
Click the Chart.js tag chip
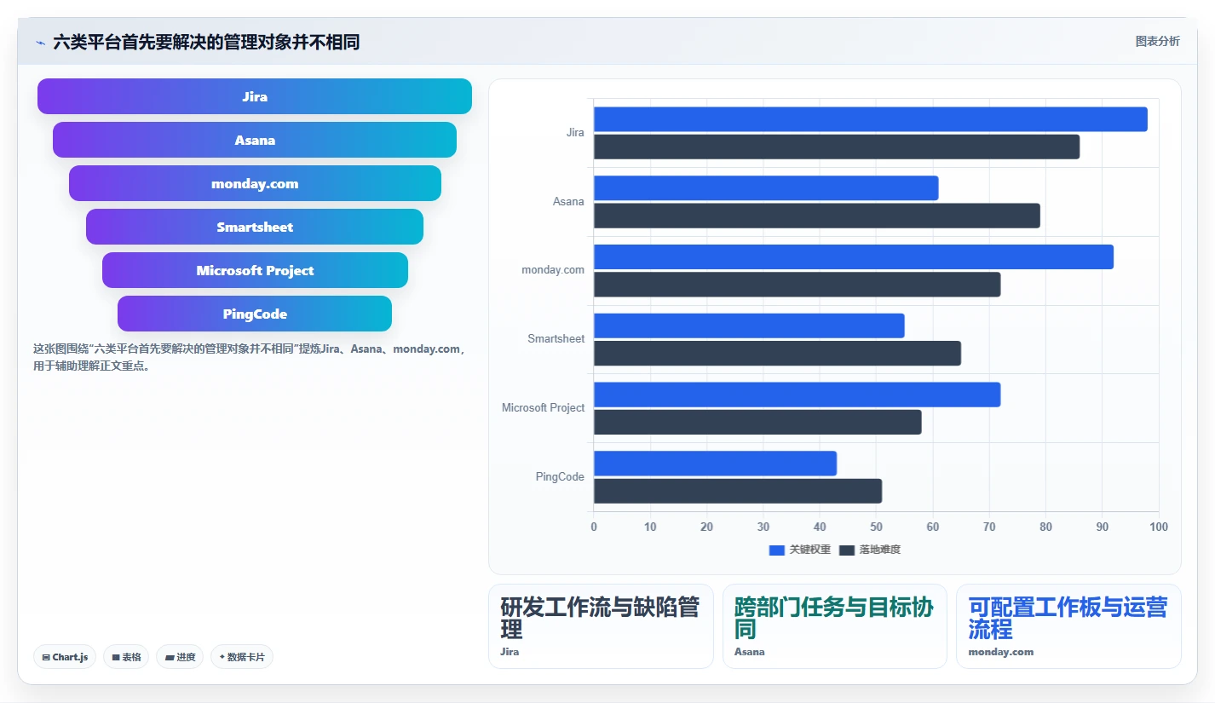click(65, 657)
